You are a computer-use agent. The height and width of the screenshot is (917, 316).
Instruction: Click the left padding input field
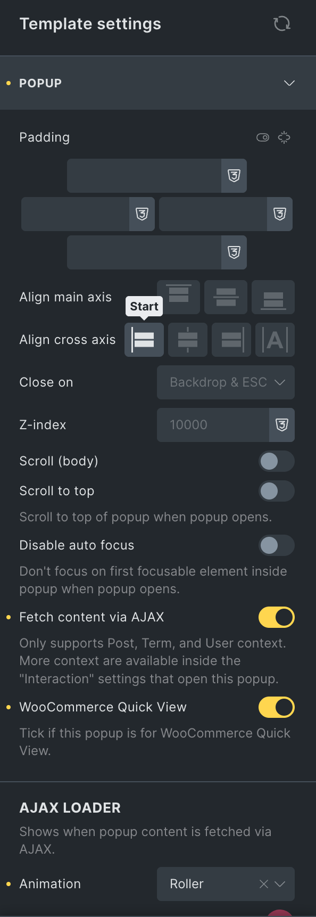click(76, 214)
